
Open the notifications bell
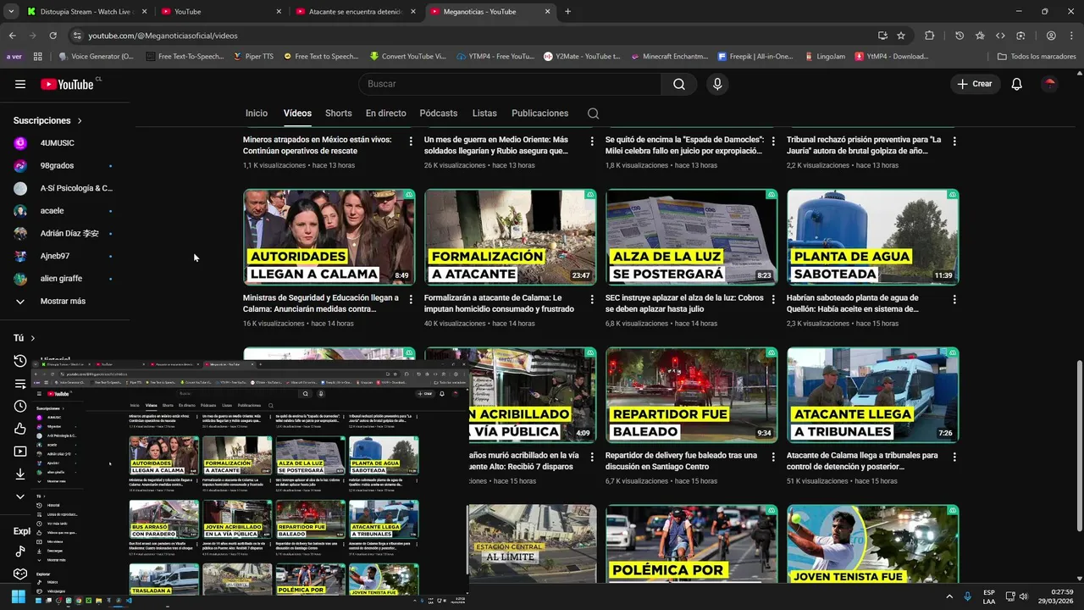click(1017, 84)
